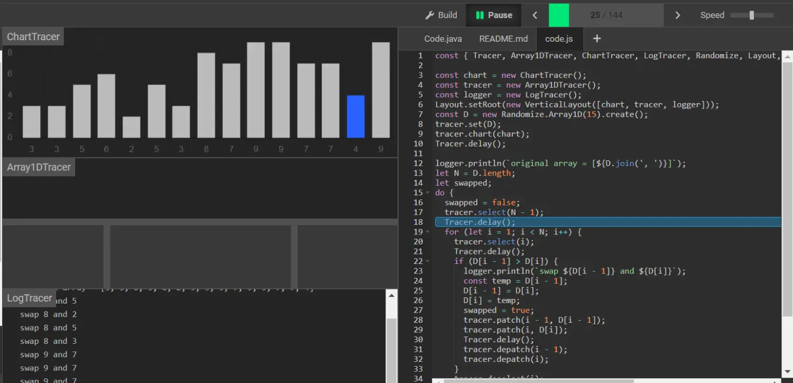This screenshot has width=793, height=383.
Task: Click the Build wrench icon
Action: (x=430, y=15)
